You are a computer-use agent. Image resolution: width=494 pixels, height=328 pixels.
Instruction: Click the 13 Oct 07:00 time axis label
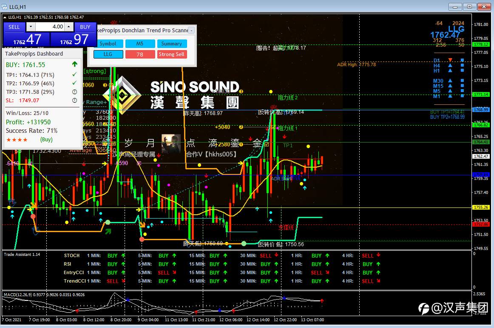[312, 320]
